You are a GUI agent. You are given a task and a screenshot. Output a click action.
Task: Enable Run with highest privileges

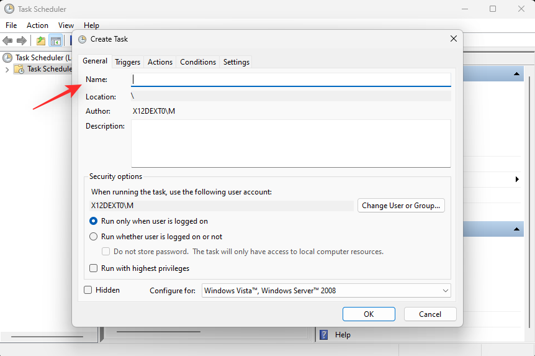(x=94, y=268)
